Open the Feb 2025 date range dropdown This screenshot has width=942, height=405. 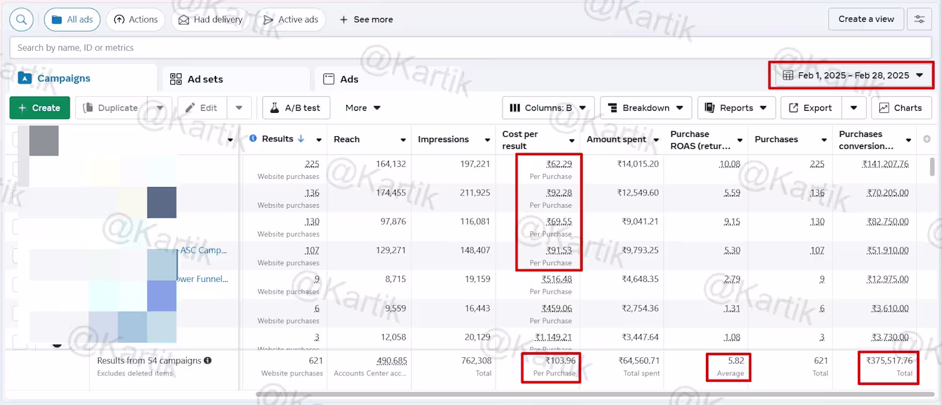[852, 75]
